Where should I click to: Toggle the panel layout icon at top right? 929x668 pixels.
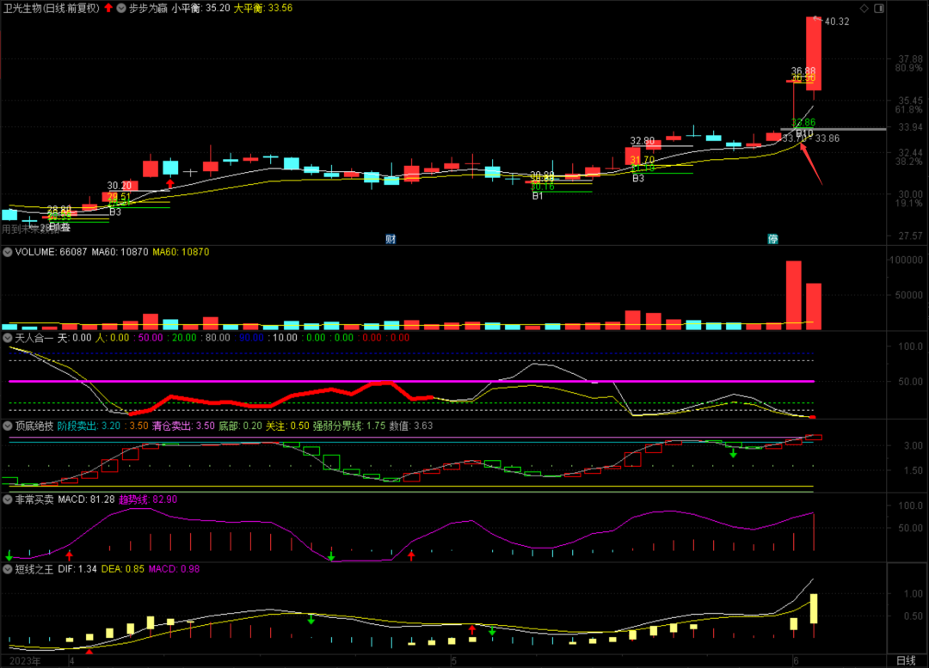click(x=879, y=8)
